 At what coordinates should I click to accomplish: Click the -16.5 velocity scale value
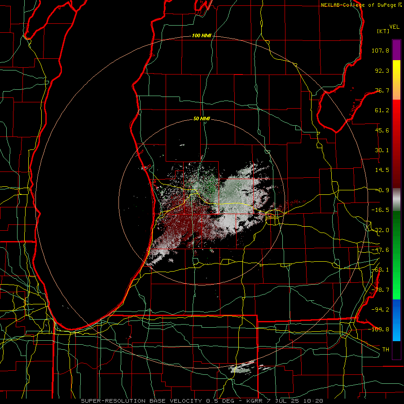[380, 210]
